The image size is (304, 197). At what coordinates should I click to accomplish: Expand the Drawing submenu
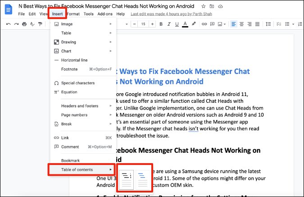coord(83,42)
